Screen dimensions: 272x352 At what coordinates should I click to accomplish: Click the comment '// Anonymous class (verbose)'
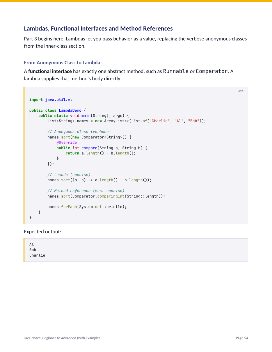pyautogui.click(x=79, y=132)
